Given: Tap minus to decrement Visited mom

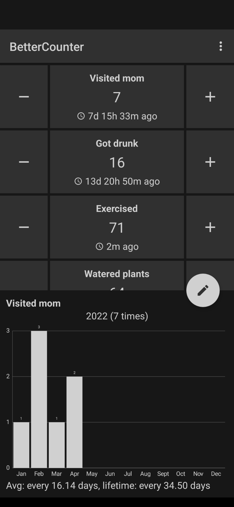Looking at the screenshot, I should coord(24,97).
